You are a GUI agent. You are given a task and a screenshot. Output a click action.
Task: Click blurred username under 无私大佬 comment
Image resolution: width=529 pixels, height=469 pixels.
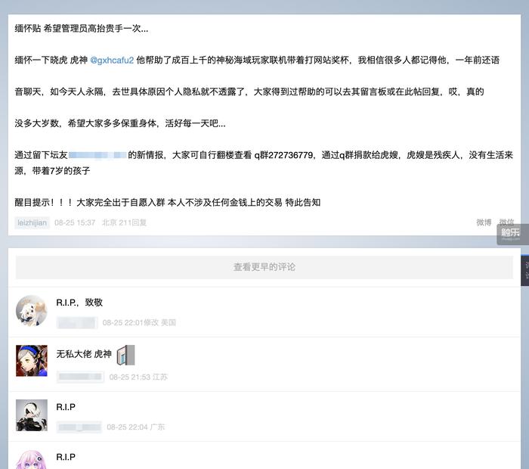point(80,377)
